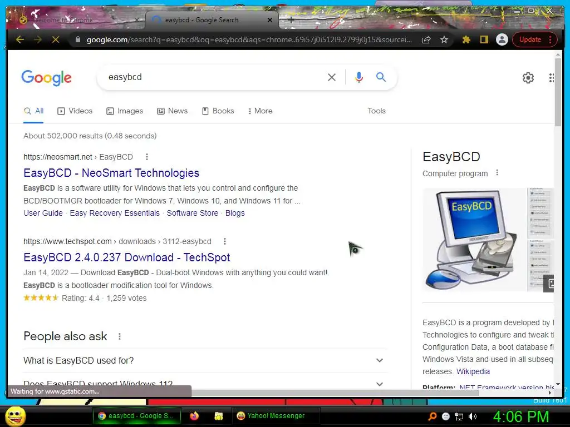The height and width of the screenshot is (427, 570).
Task: Open the share this page icon
Action: 426,39
